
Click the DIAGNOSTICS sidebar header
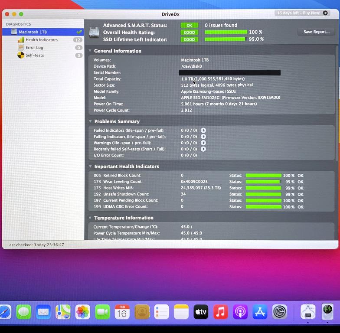(18, 24)
